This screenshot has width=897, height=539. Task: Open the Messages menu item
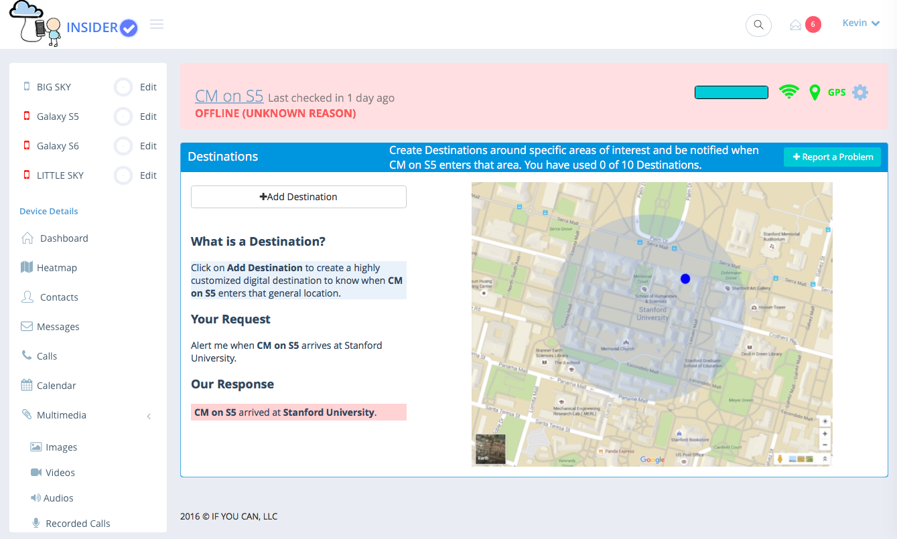[58, 326]
